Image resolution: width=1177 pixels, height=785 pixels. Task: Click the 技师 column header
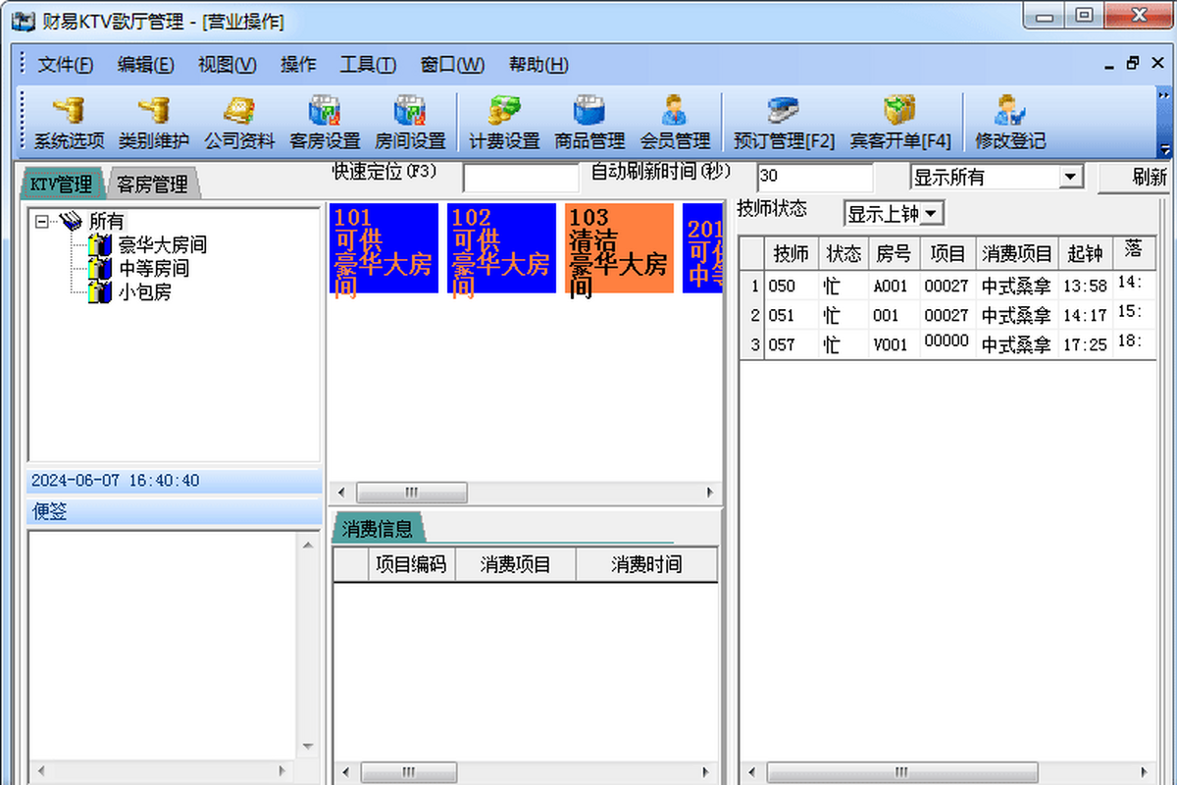tap(791, 254)
